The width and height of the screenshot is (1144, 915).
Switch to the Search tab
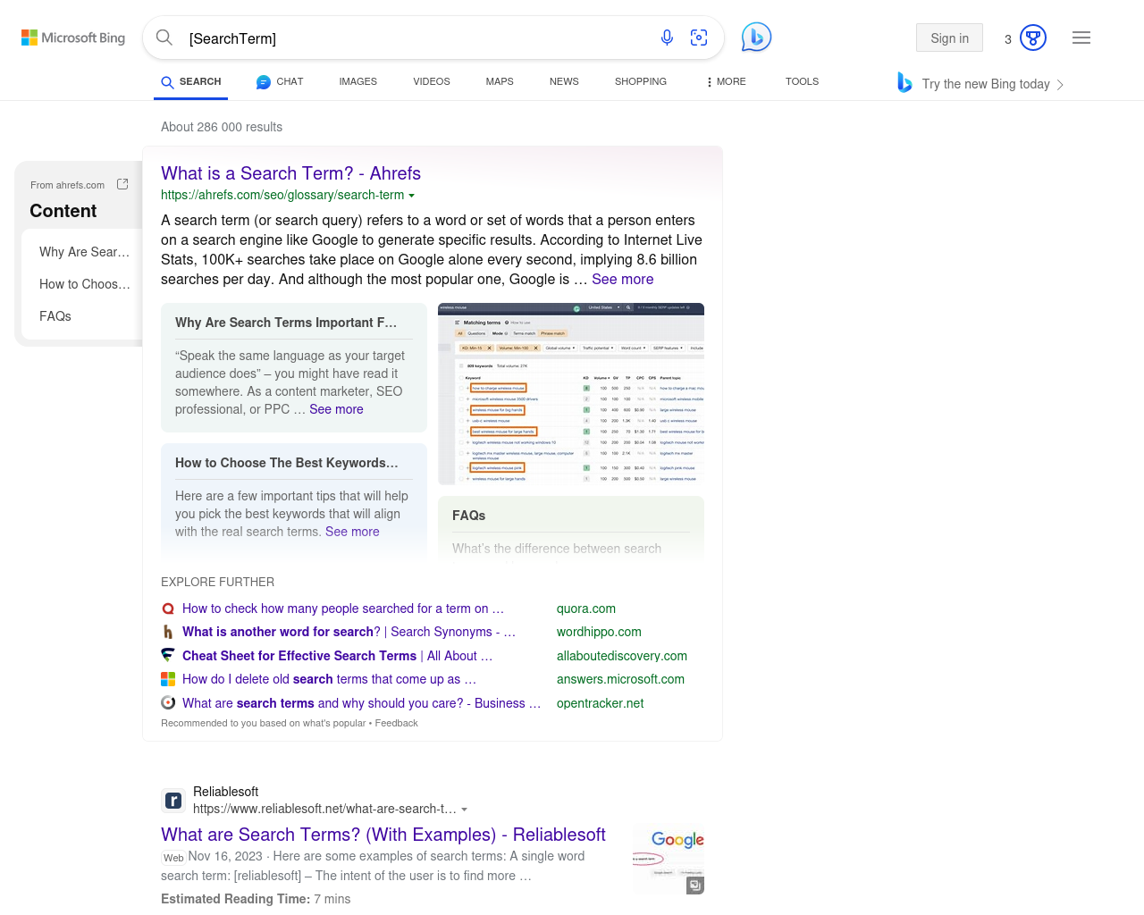[191, 81]
